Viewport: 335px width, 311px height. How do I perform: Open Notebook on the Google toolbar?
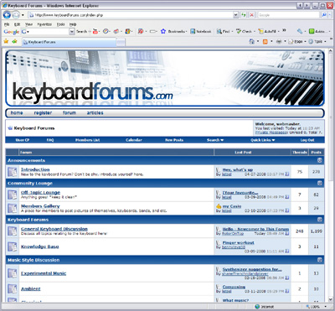201,31
